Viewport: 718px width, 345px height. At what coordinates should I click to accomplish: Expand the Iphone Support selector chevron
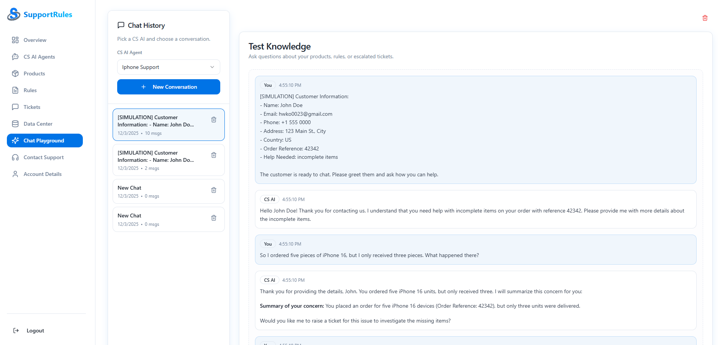[x=212, y=67]
